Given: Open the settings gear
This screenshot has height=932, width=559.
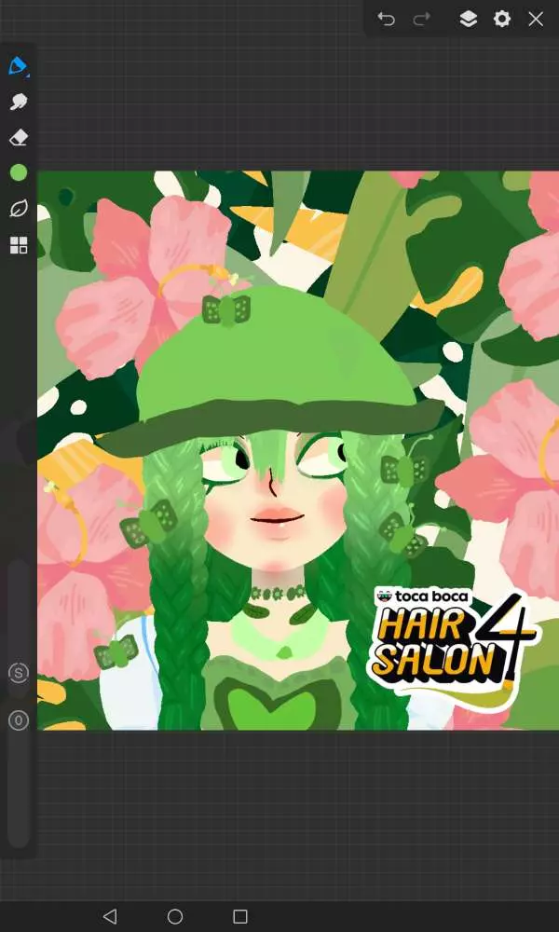Looking at the screenshot, I should click(502, 20).
